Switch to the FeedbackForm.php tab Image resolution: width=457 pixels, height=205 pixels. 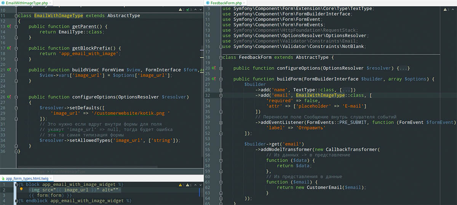(226, 3)
